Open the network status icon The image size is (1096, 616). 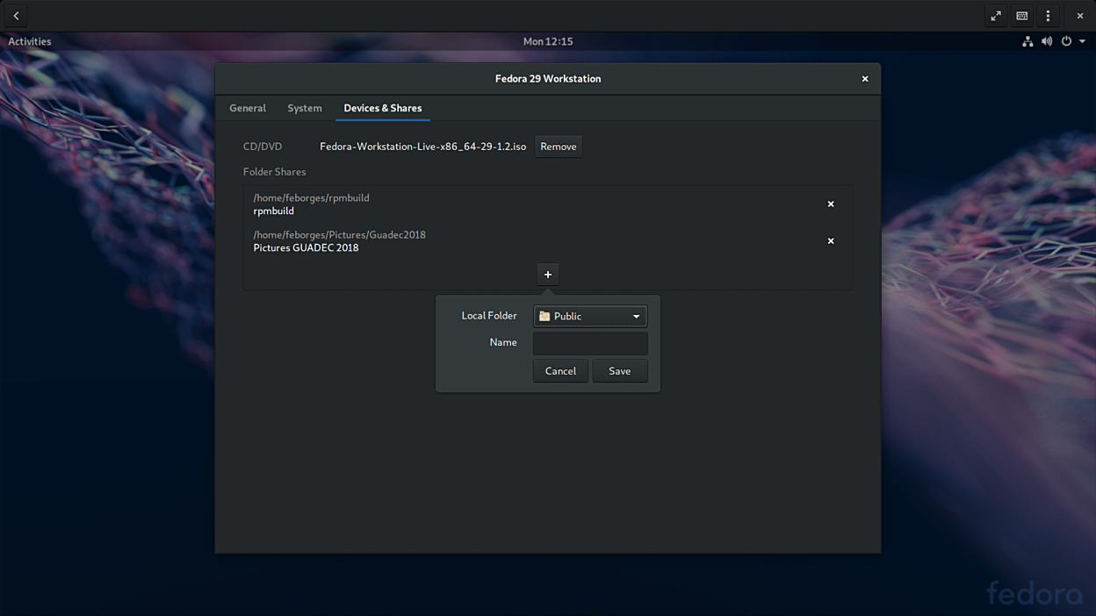coord(1027,41)
